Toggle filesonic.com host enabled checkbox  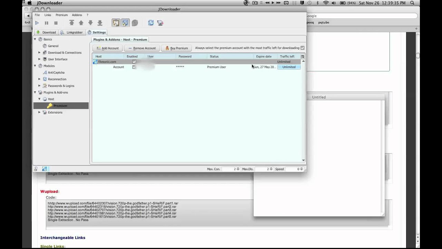pyautogui.click(x=134, y=62)
